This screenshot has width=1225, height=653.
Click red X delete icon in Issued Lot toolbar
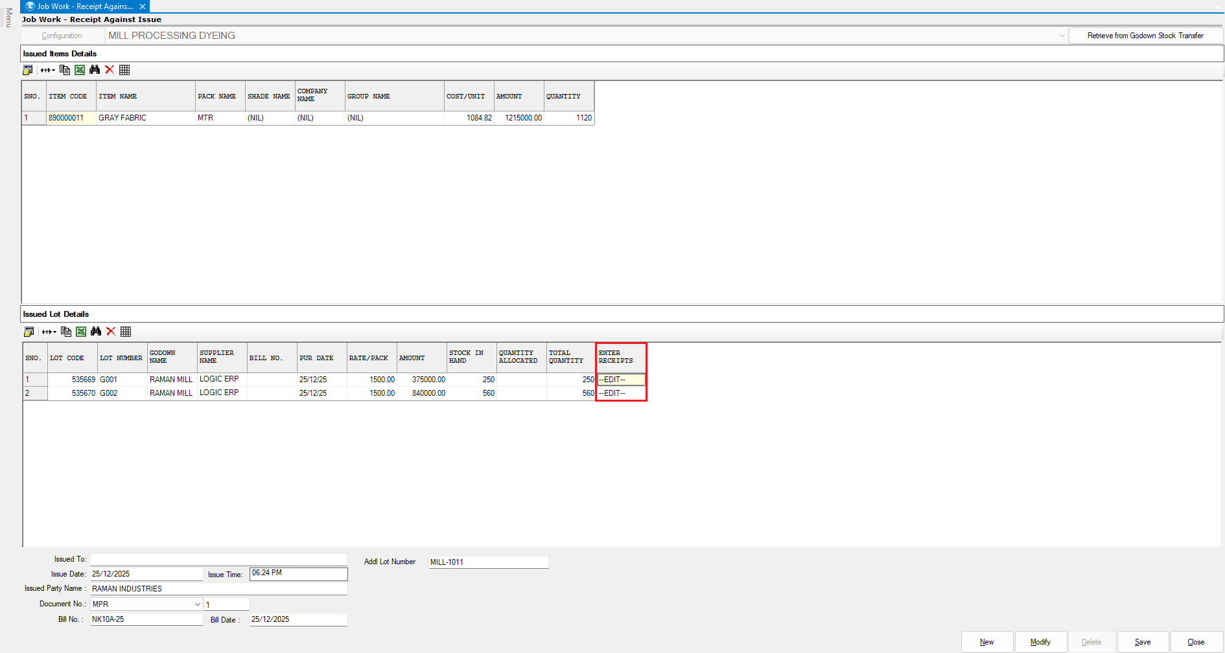tap(111, 332)
